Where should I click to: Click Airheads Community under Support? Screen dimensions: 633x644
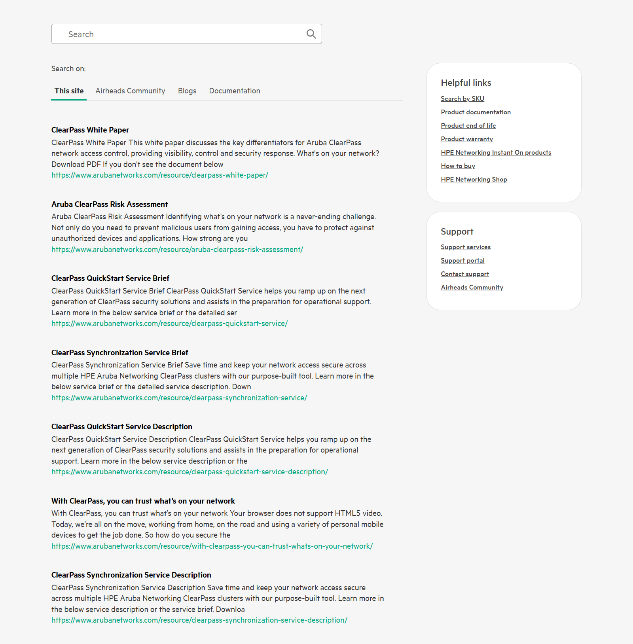(x=472, y=287)
